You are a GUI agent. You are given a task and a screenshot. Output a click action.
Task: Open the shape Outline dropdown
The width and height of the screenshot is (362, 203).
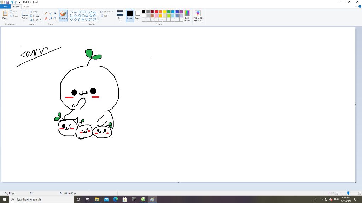(x=107, y=12)
